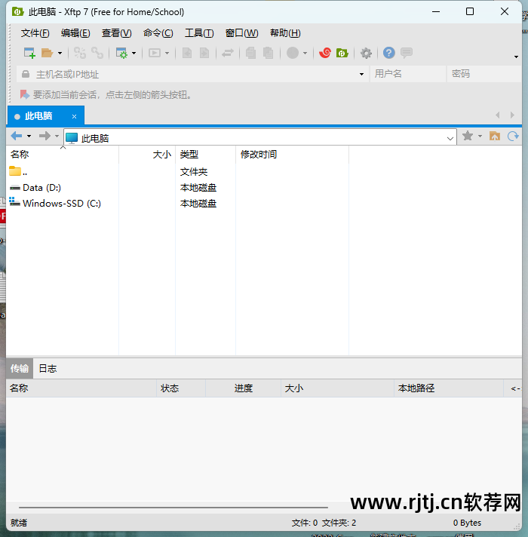Expand the Session Properties dropdown arrow
Screen dimensions: 528x537
134,53
